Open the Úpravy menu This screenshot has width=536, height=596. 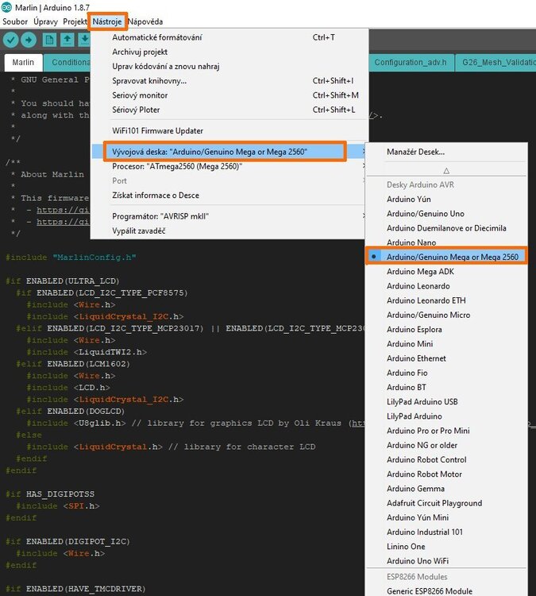pos(45,21)
